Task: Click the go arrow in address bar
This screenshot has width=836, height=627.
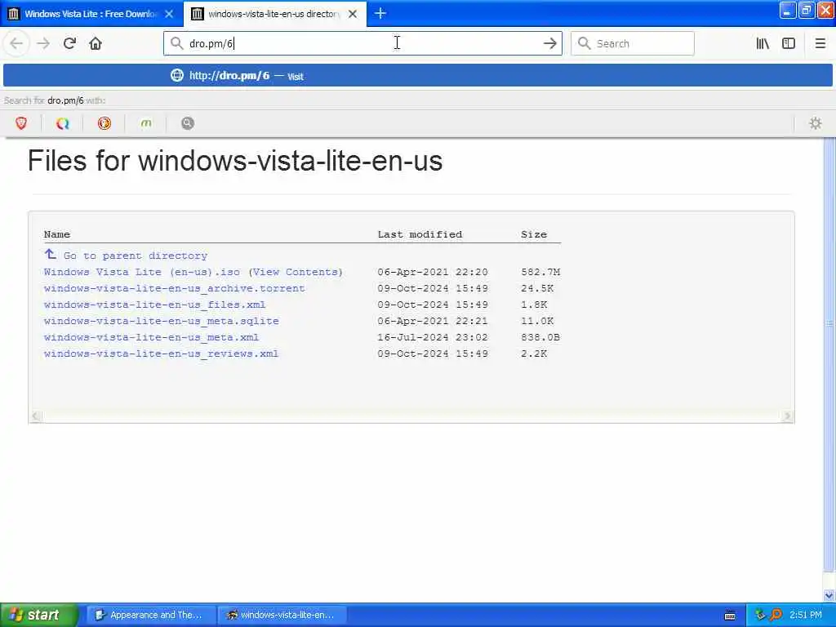Action: (549, 43)
